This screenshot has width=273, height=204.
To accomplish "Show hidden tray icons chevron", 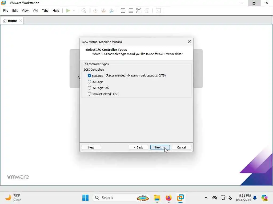I will point(206,198).
